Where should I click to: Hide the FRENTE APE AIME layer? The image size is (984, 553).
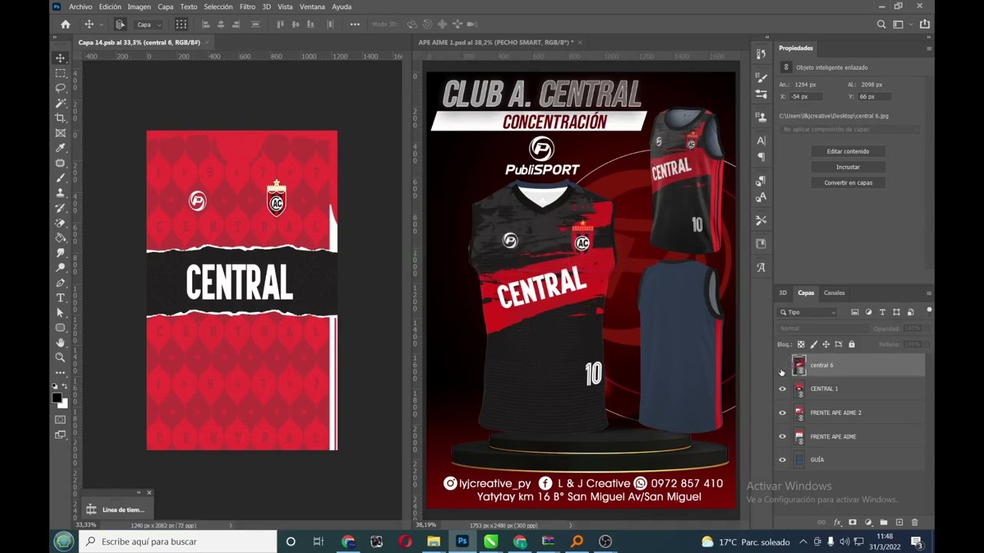pyautogui.click(x=783, y=437)
